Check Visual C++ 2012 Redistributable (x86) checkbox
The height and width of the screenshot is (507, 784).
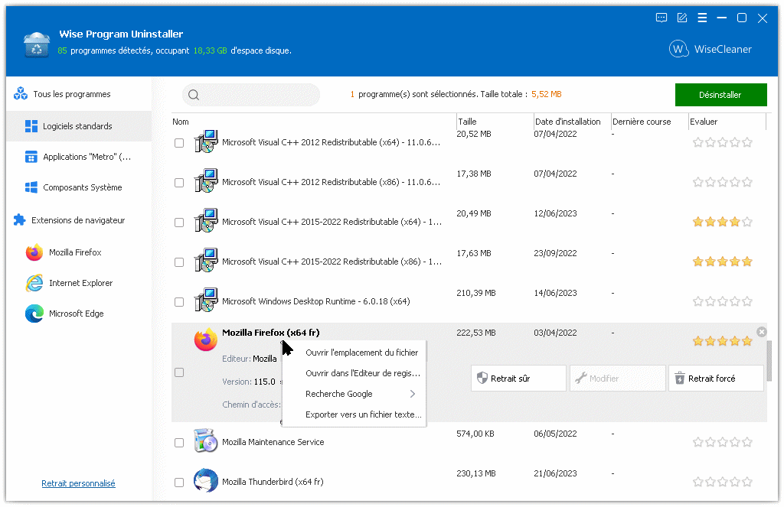pos(179,183)
